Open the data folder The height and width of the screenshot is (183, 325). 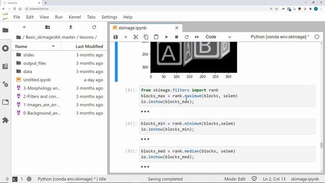59,71
